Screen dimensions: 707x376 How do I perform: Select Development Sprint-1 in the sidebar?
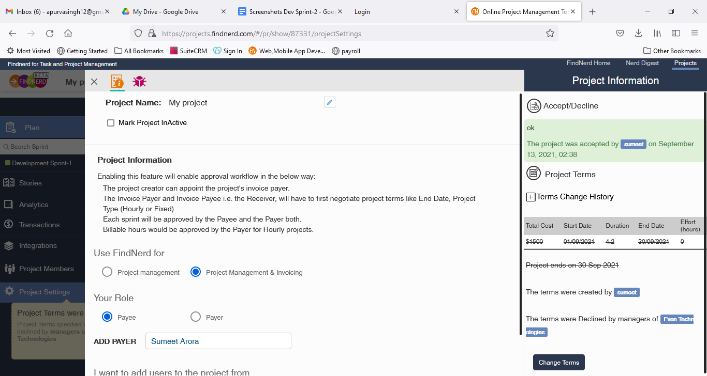coord(41,163)
